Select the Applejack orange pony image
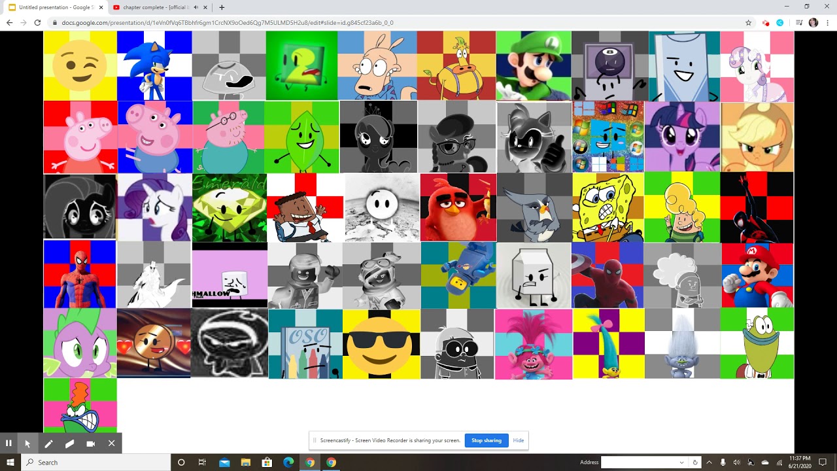This screenshot has height=471, width=837. (x=757, y=137)
